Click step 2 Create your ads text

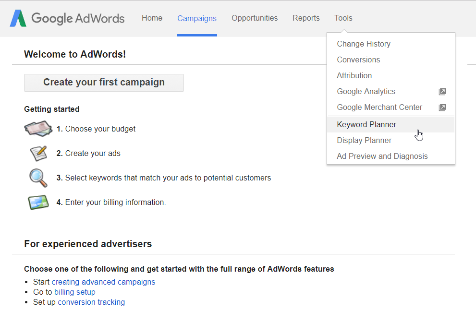88,154
